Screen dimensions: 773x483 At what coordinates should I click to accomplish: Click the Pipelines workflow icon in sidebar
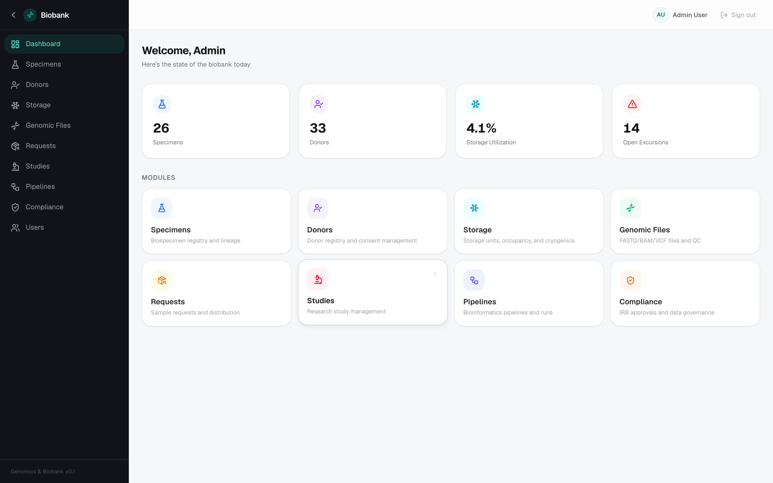[15, 187]
